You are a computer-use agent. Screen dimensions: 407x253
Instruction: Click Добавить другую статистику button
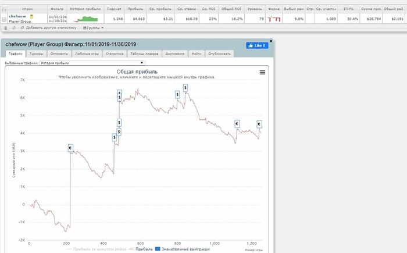pos(48,28)
